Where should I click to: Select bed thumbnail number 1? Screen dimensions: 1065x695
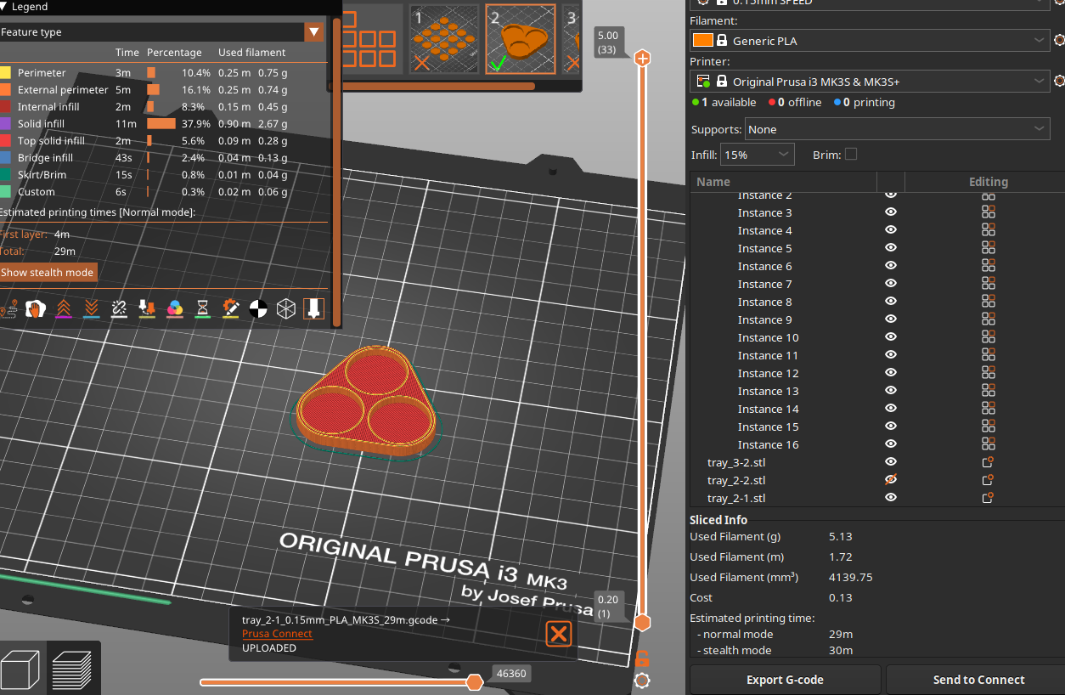click(445, 39)
